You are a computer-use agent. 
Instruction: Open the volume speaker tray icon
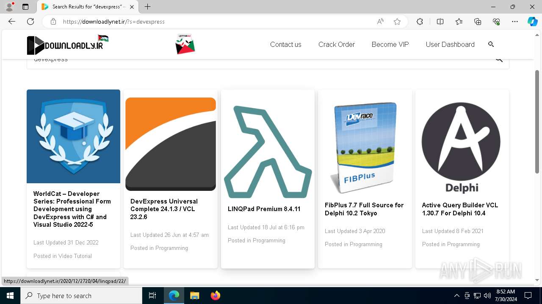(487, 296)
